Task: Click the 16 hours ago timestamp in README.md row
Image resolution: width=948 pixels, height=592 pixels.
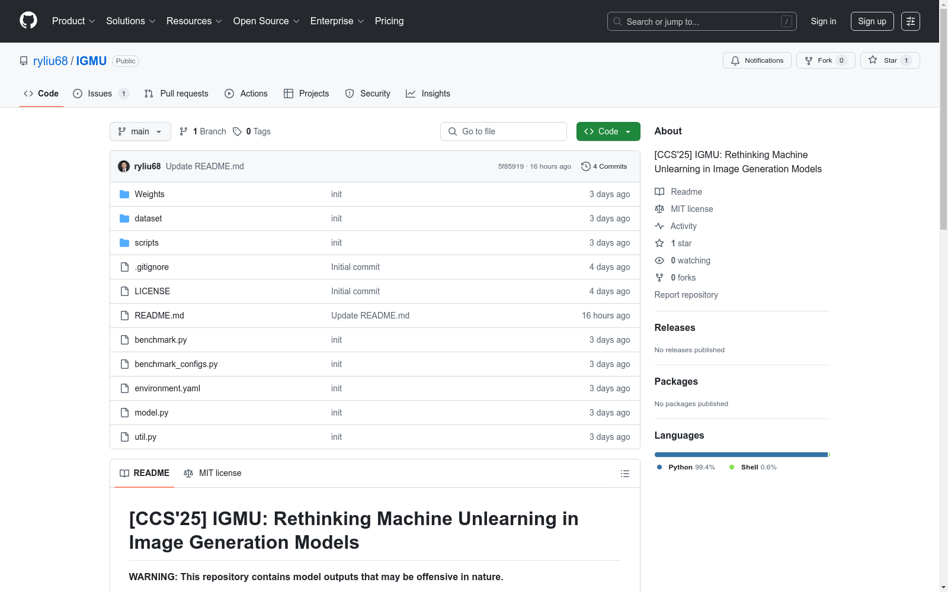Action: tap(606, 316)
